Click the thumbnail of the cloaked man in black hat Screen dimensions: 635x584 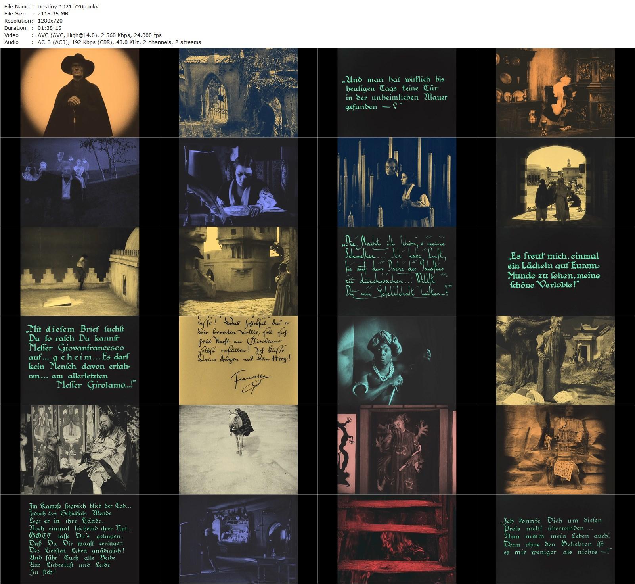pos(80,93)
